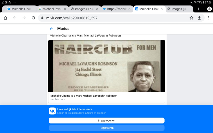Open the browser three-dot menu
213x133 pixels.
(208, 18)
